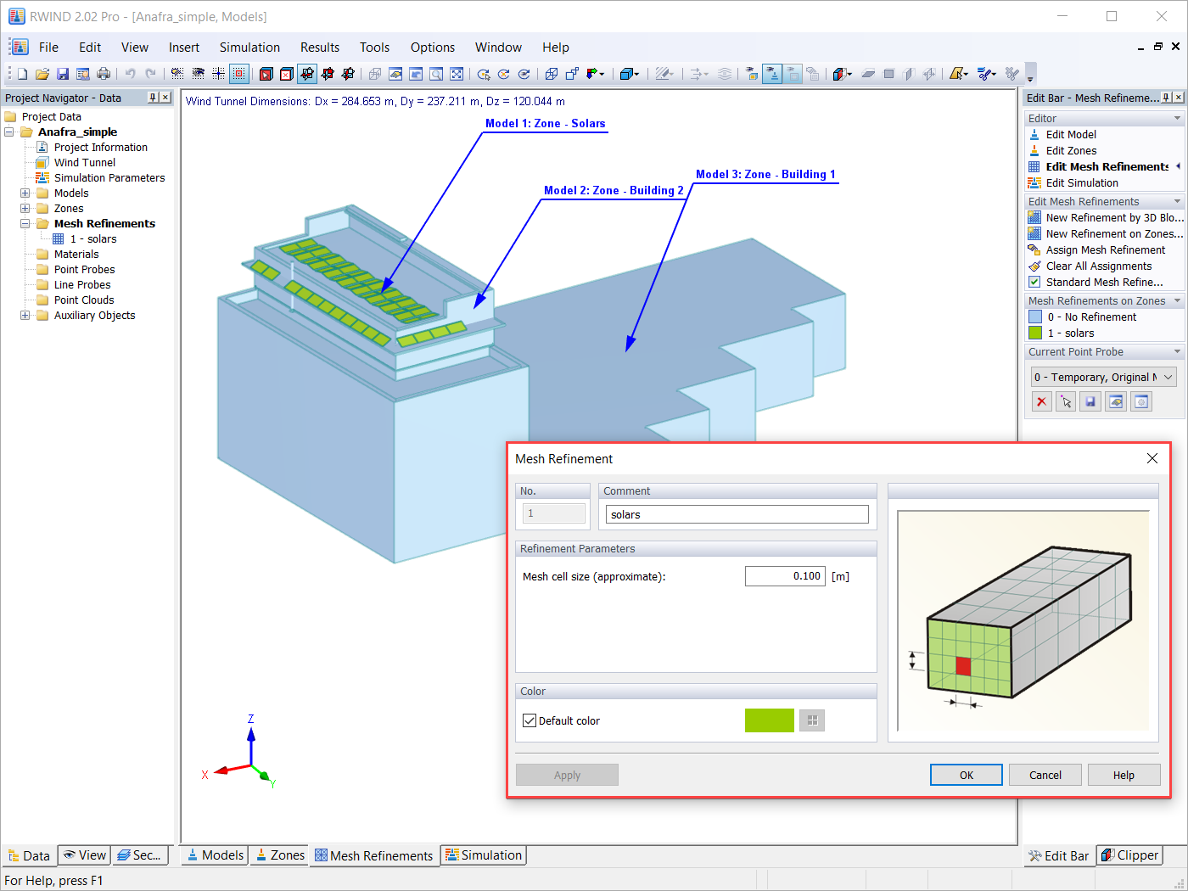Switch to the Zones bottom tab
The image size is (1188, 891).
click(280, 855)
